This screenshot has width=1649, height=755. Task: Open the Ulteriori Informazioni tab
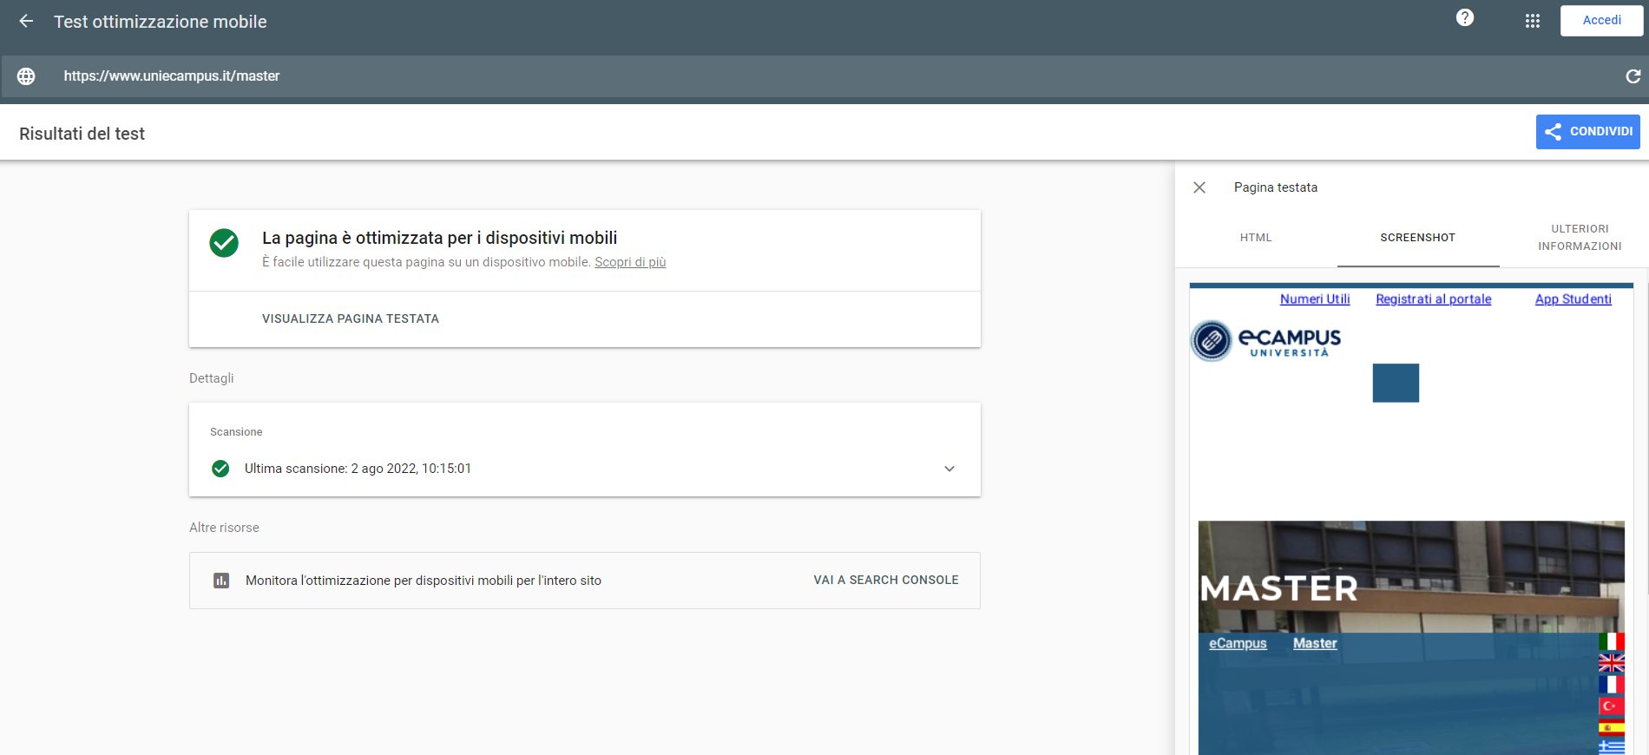(1580, 238)
